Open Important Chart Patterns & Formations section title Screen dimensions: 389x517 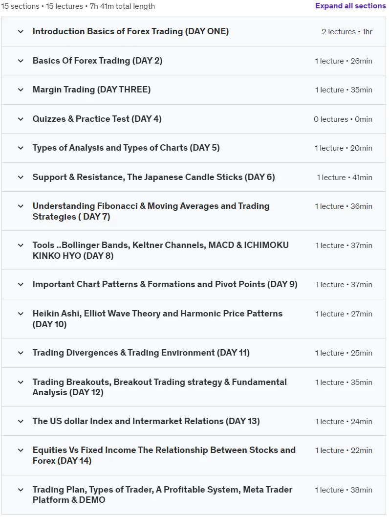(165, 284)
